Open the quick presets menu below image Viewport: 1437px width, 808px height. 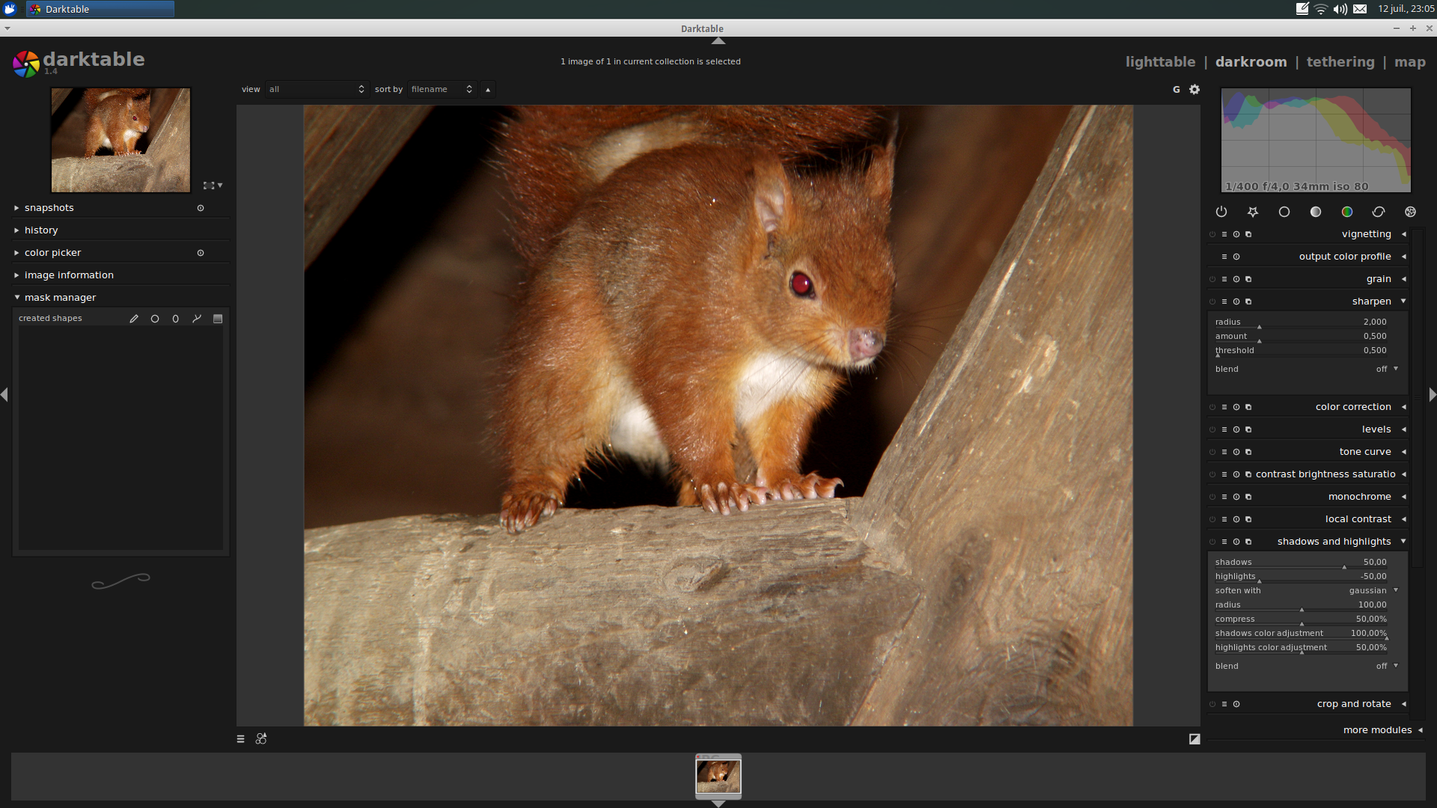click(x=240, y=739)
